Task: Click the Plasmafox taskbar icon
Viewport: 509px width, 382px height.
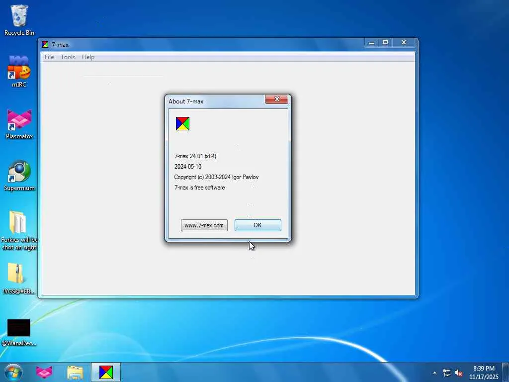Action: [44, 372]
